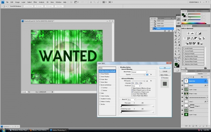Select the Crop tool
This screenshot has width=211, height=132.
[x=176, y=36]
